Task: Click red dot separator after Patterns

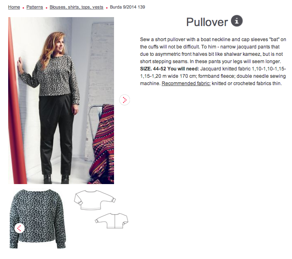Action: click(46, 8)
